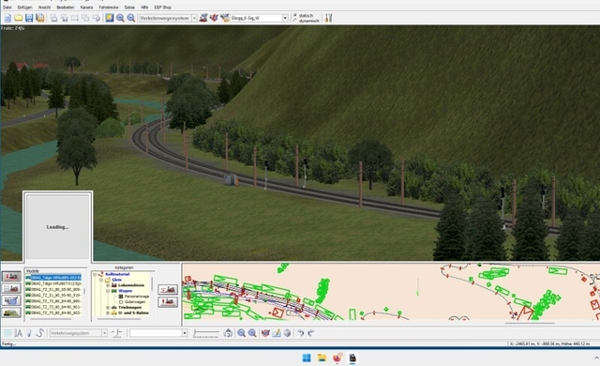
Task: Switch to EEP app taskbar icon
Action: click(352, 358)
